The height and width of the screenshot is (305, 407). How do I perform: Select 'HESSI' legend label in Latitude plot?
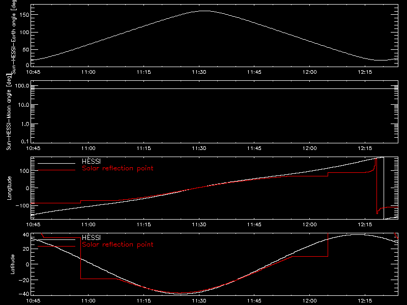pyautogui.click(x=91, y=237)
